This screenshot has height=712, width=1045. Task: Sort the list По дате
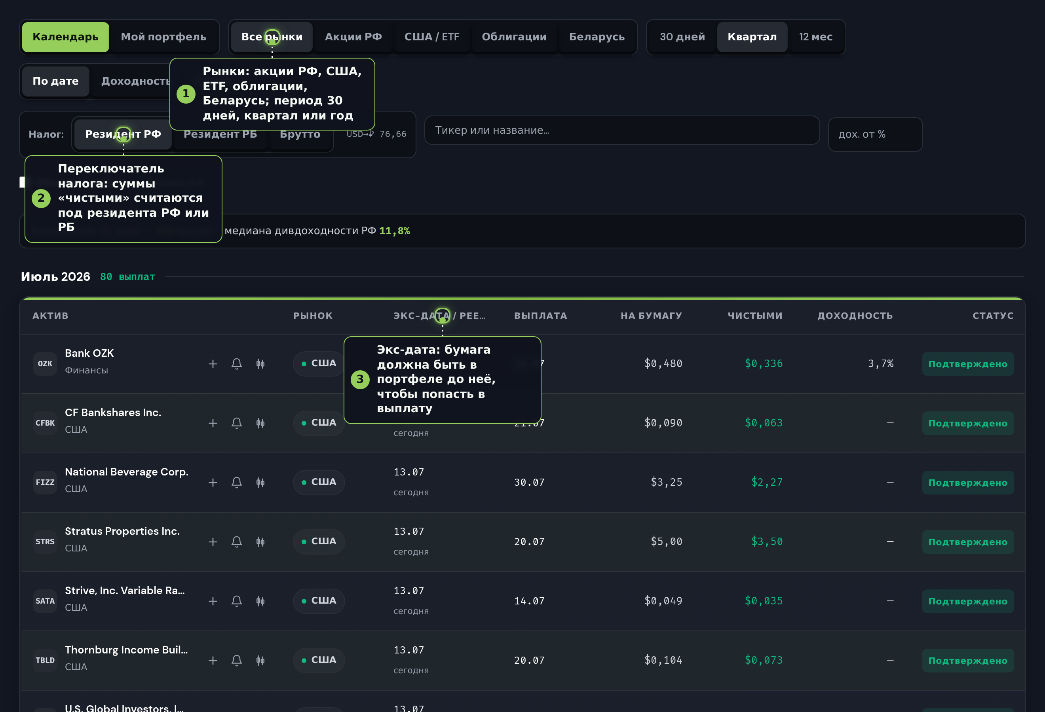click(56, 81)
